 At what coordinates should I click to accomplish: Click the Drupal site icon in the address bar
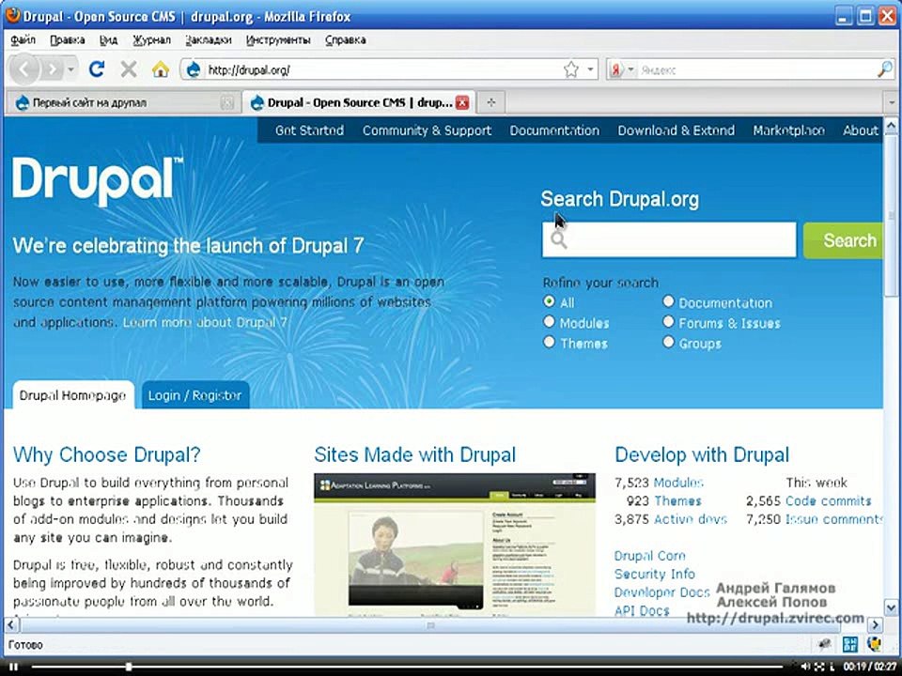(x=194, y=69)
